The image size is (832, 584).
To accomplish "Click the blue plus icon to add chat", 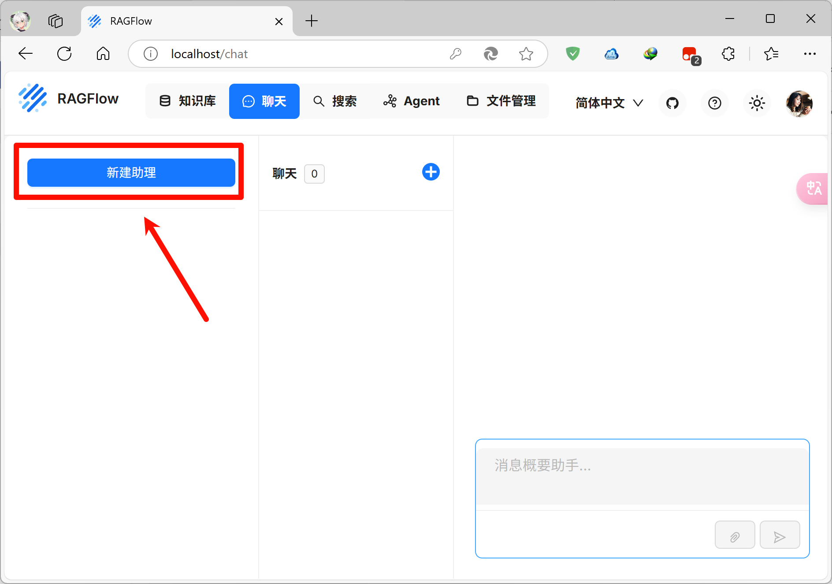I will 431,172.
